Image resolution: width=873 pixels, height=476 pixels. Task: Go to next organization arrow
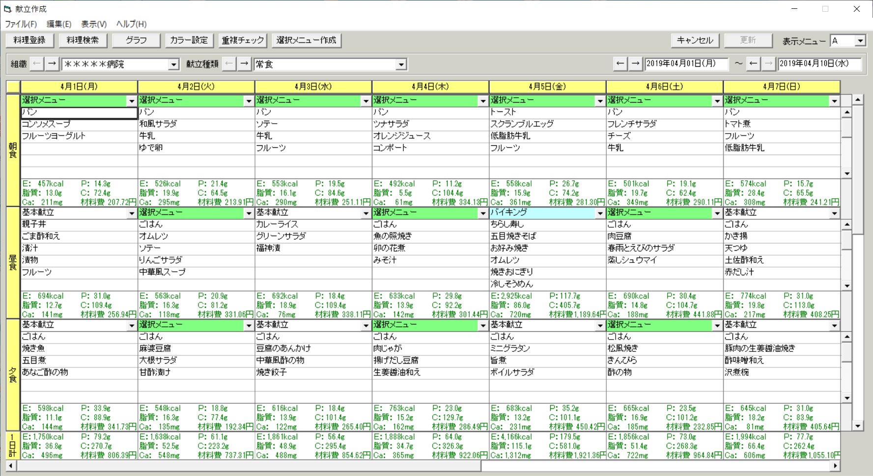(52, 64)
